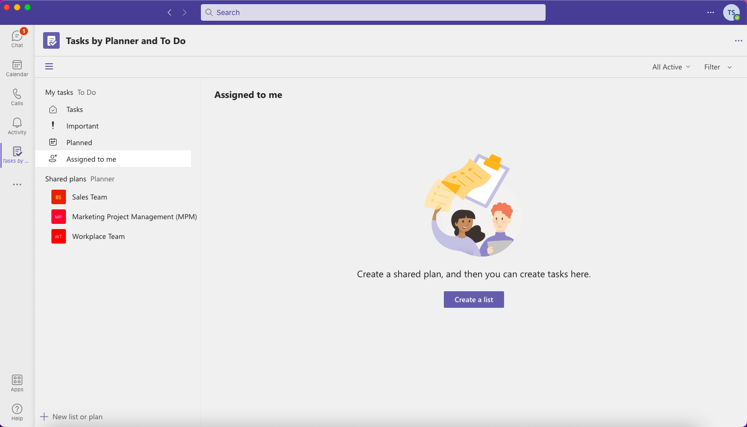Expand the All Active dropdown
This screenshot has width=747, height=427.
(671, 67)
